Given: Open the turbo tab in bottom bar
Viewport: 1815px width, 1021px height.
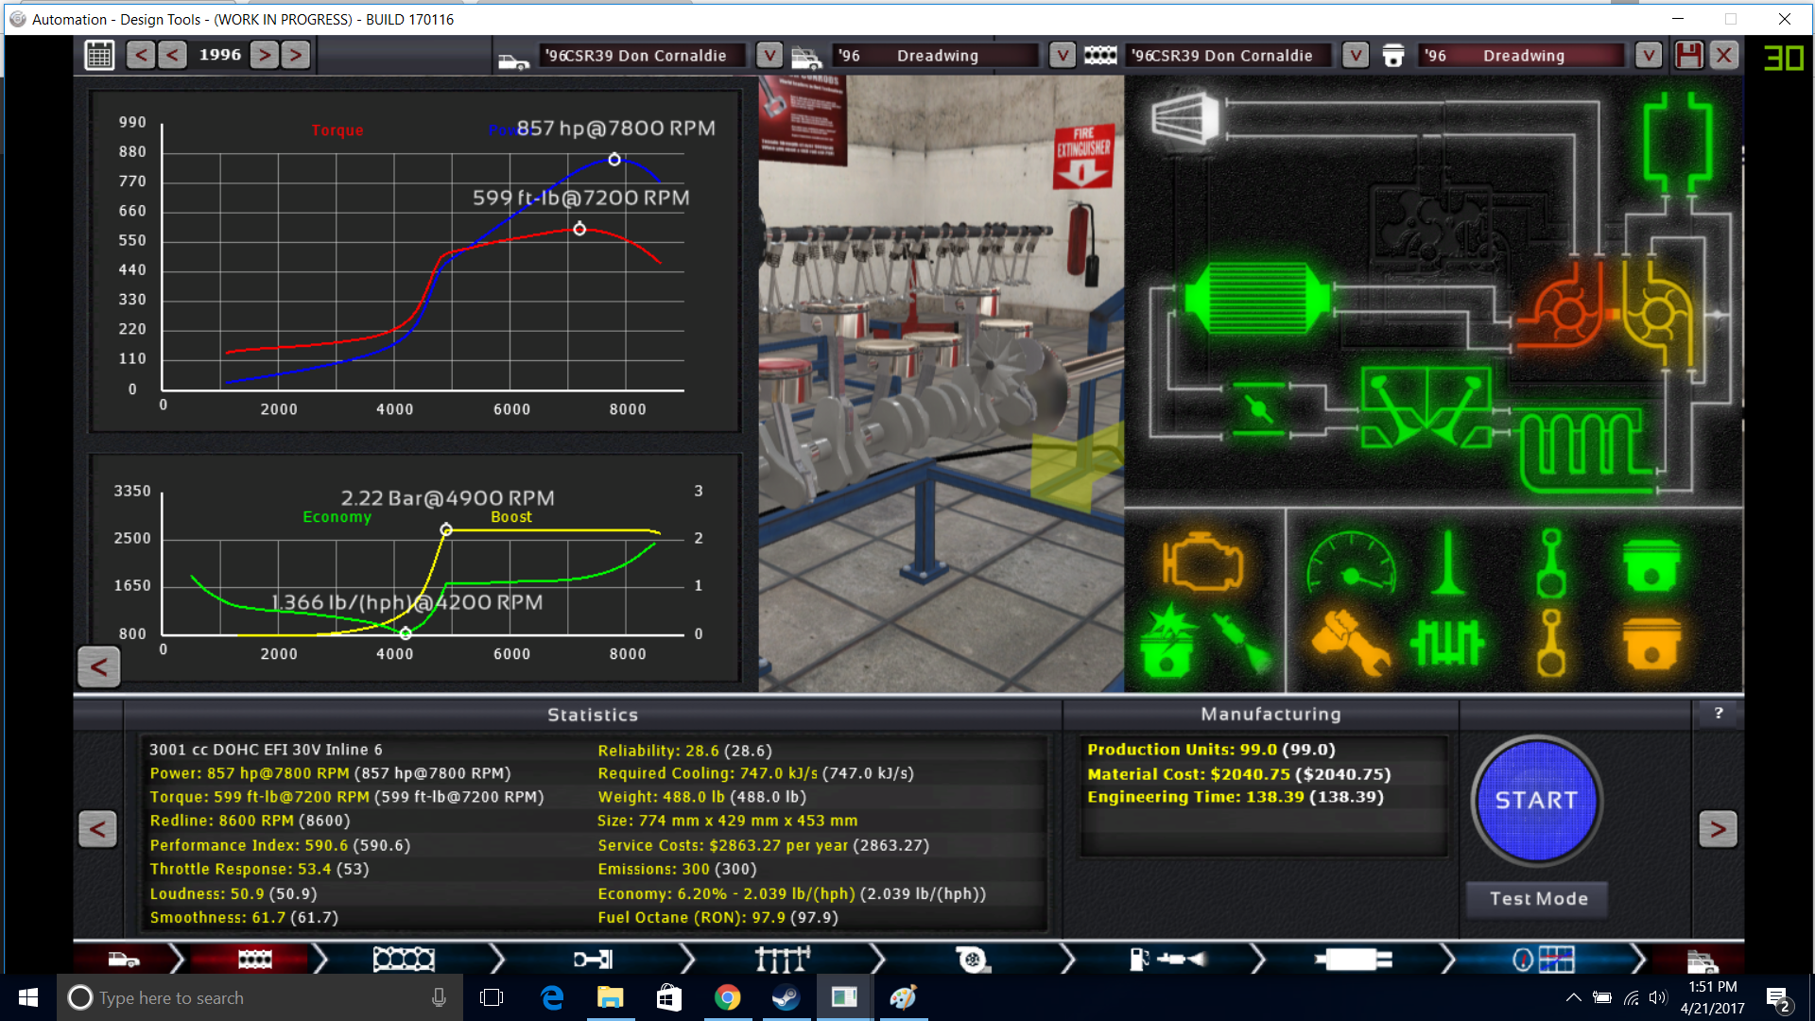Looking at the screenshot, I should [x=972, y=960].
